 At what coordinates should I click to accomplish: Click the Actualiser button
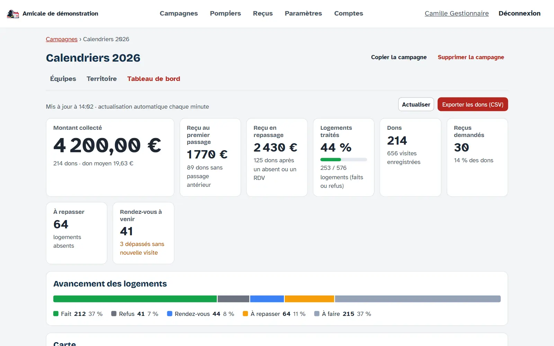point(416,104)
